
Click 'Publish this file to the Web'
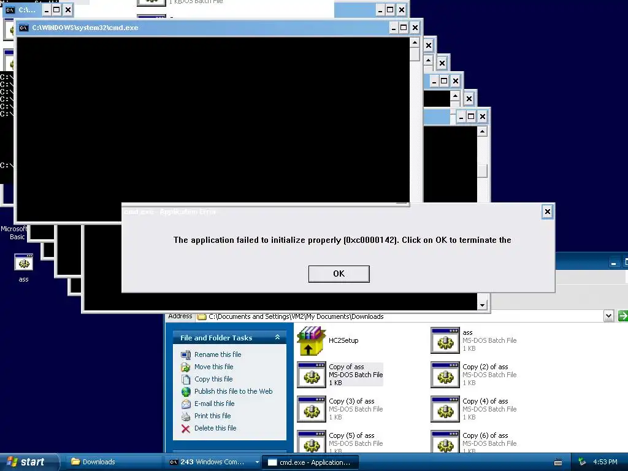point(233,391)
